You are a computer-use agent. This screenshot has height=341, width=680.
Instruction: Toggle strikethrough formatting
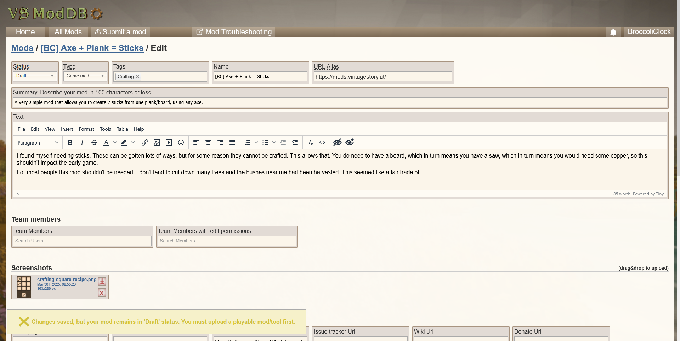click(94, 142)
